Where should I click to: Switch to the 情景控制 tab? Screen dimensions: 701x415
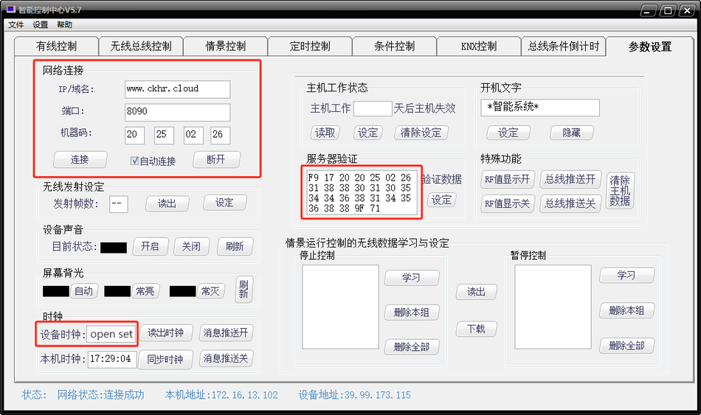(x=225, y=46)
